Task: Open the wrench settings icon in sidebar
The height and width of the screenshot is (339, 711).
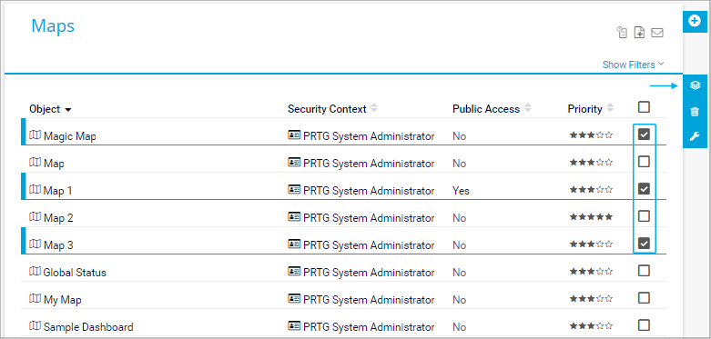Action: 695,136
